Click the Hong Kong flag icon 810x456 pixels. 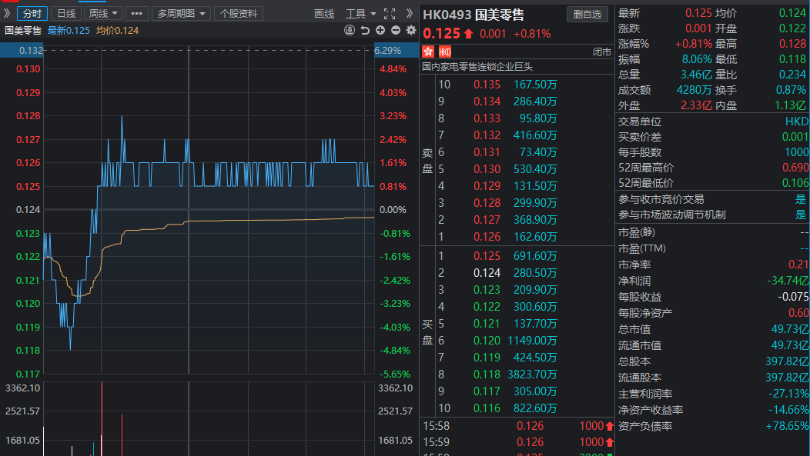[429, 52]
